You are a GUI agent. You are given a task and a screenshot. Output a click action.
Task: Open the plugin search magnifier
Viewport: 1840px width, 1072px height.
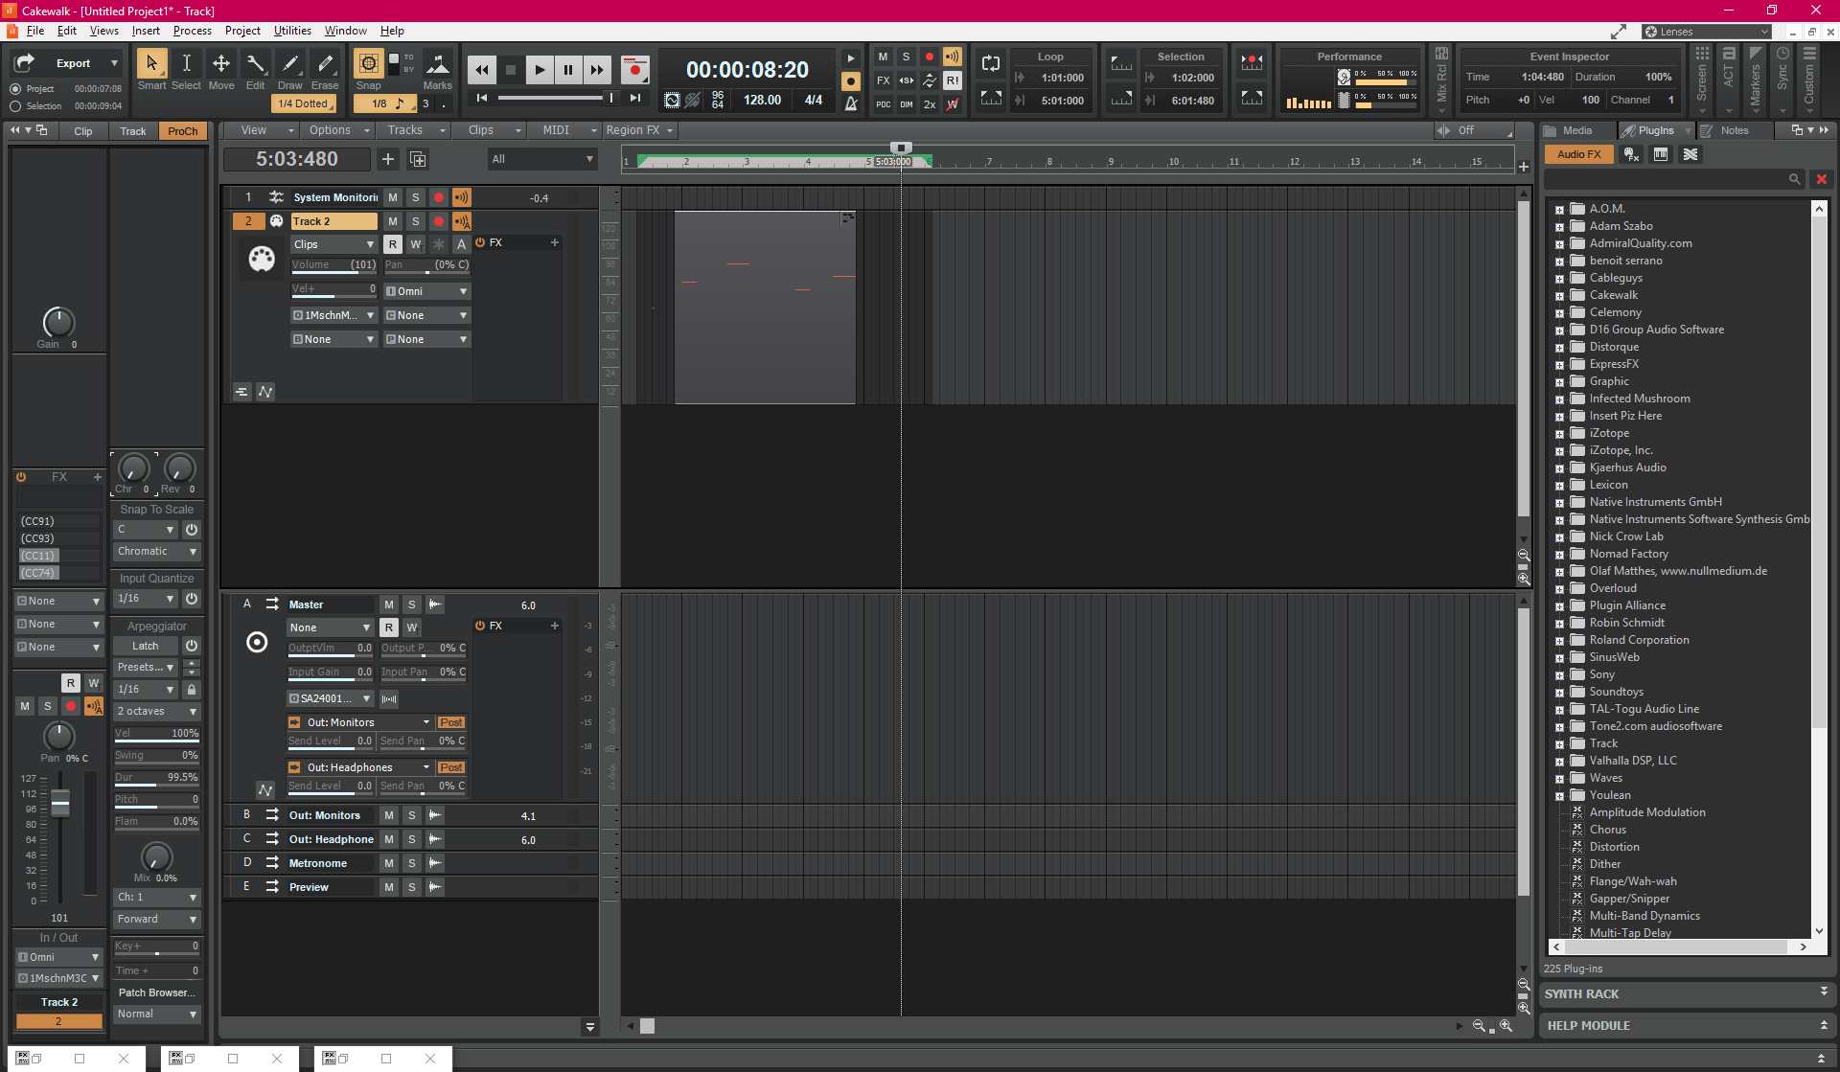tap(1794, 179)
